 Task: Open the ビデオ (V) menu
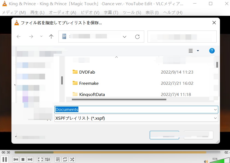click(x=90, y=13)
